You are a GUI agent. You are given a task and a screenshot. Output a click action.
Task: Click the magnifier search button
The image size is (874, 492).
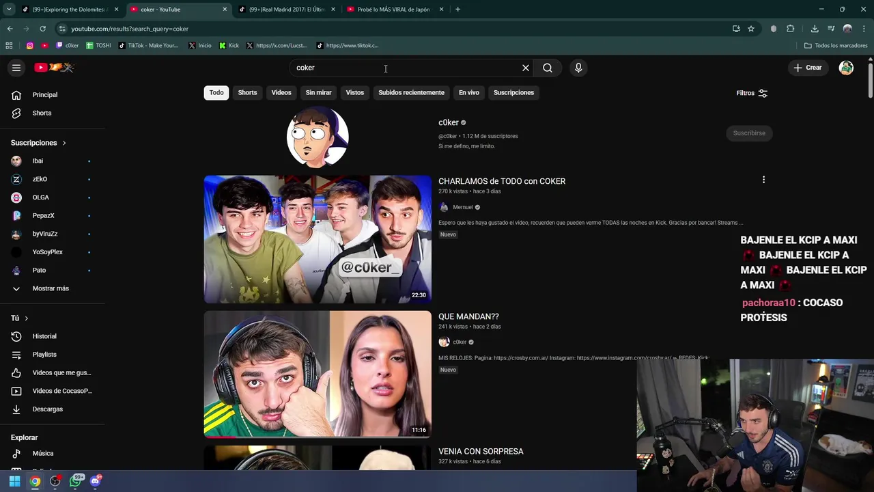(x=548, y=68)
